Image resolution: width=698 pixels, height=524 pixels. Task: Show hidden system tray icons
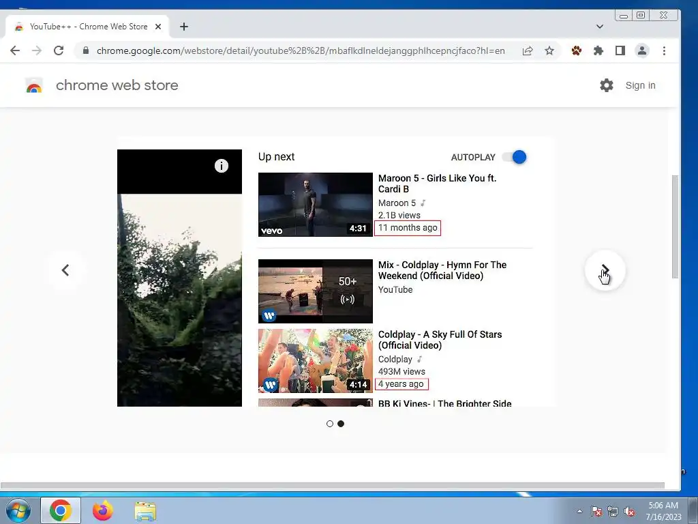pyautogui.click(x=579, y=511)
